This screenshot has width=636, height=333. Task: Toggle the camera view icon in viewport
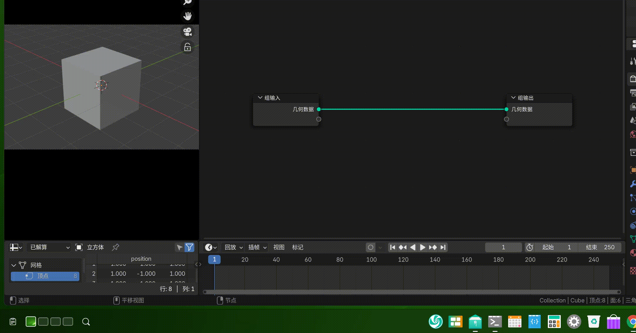tap(188, 31)
